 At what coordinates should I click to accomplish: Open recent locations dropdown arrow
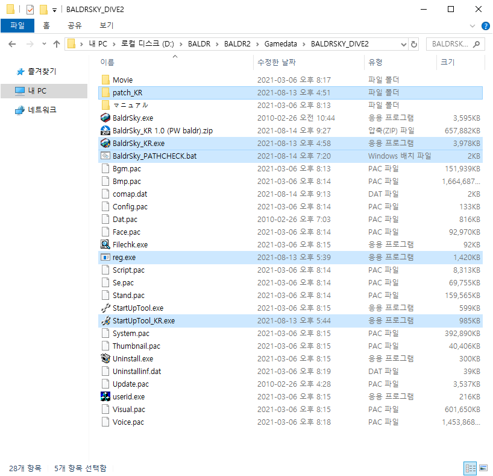coord(44,44)
